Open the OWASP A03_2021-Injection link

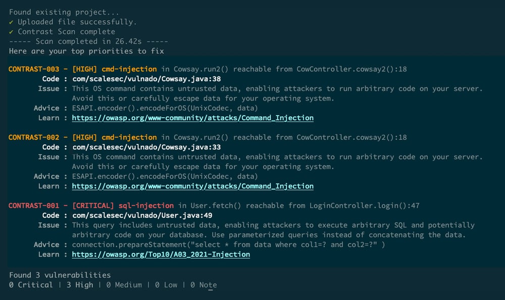point(161,255)
